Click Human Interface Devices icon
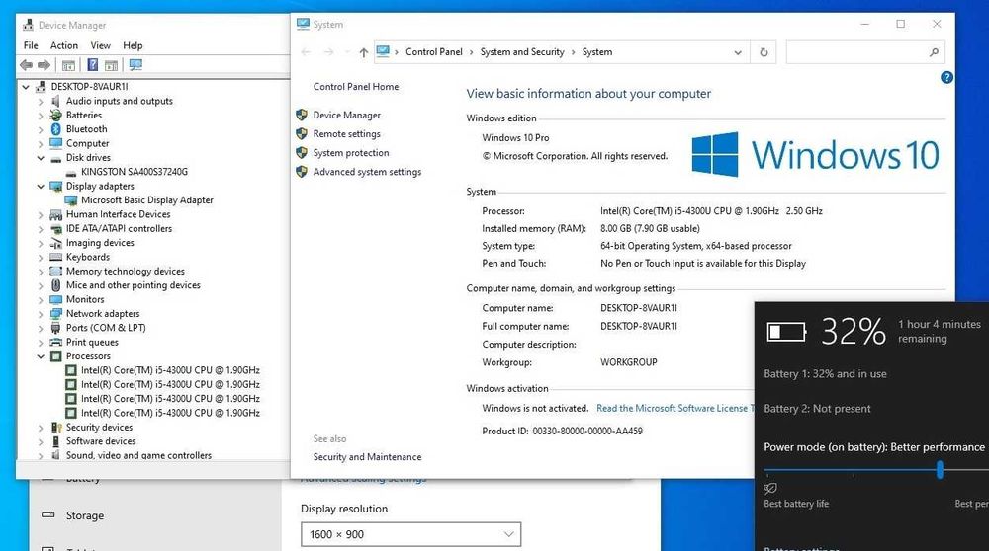This screenshot has height=551, width=989. [x=55, y=214]
